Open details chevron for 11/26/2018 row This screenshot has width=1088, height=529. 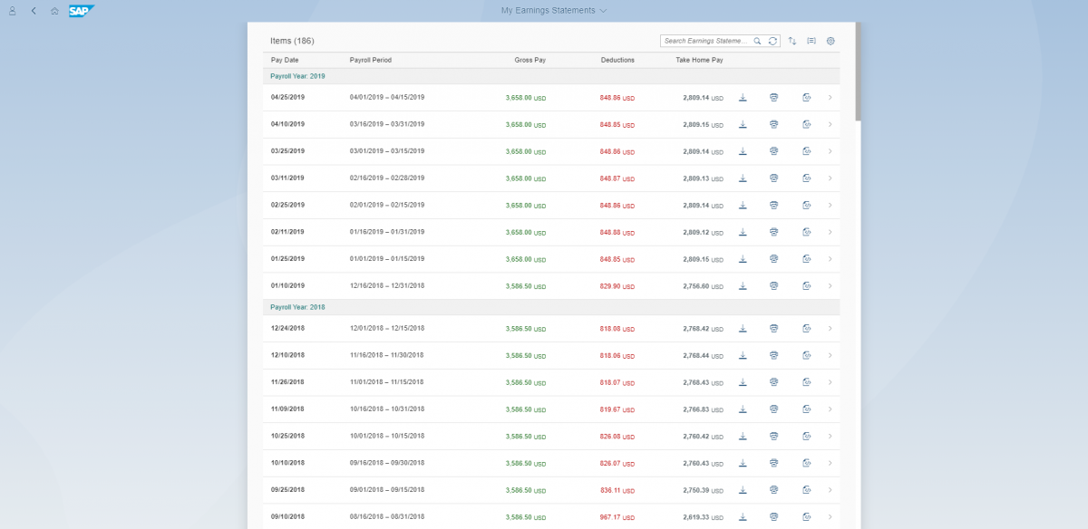[x=830, y=382]
